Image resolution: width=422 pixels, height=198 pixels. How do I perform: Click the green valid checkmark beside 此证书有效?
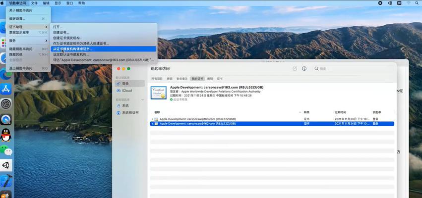point(171,99)
